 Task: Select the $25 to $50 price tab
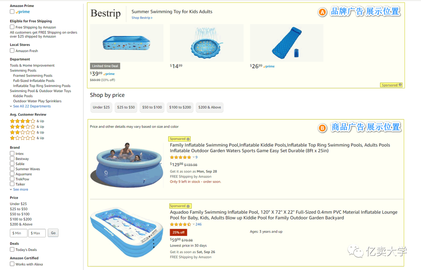(x=126, y=107)
